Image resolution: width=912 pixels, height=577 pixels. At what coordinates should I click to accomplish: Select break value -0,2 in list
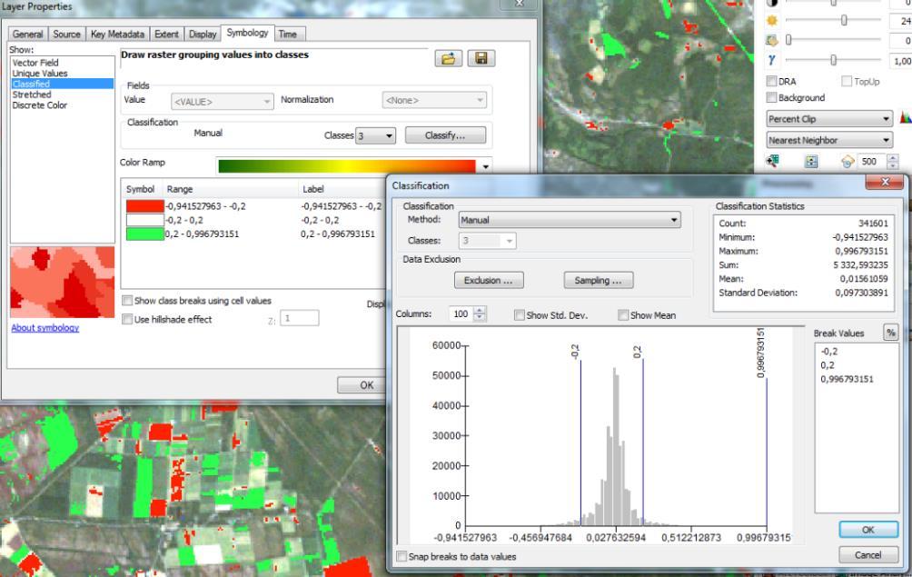pyautogui.click(x=828, y=352)
